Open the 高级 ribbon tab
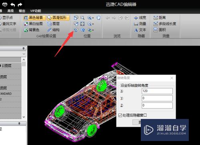The image size is (200, 145). point(10,11)
